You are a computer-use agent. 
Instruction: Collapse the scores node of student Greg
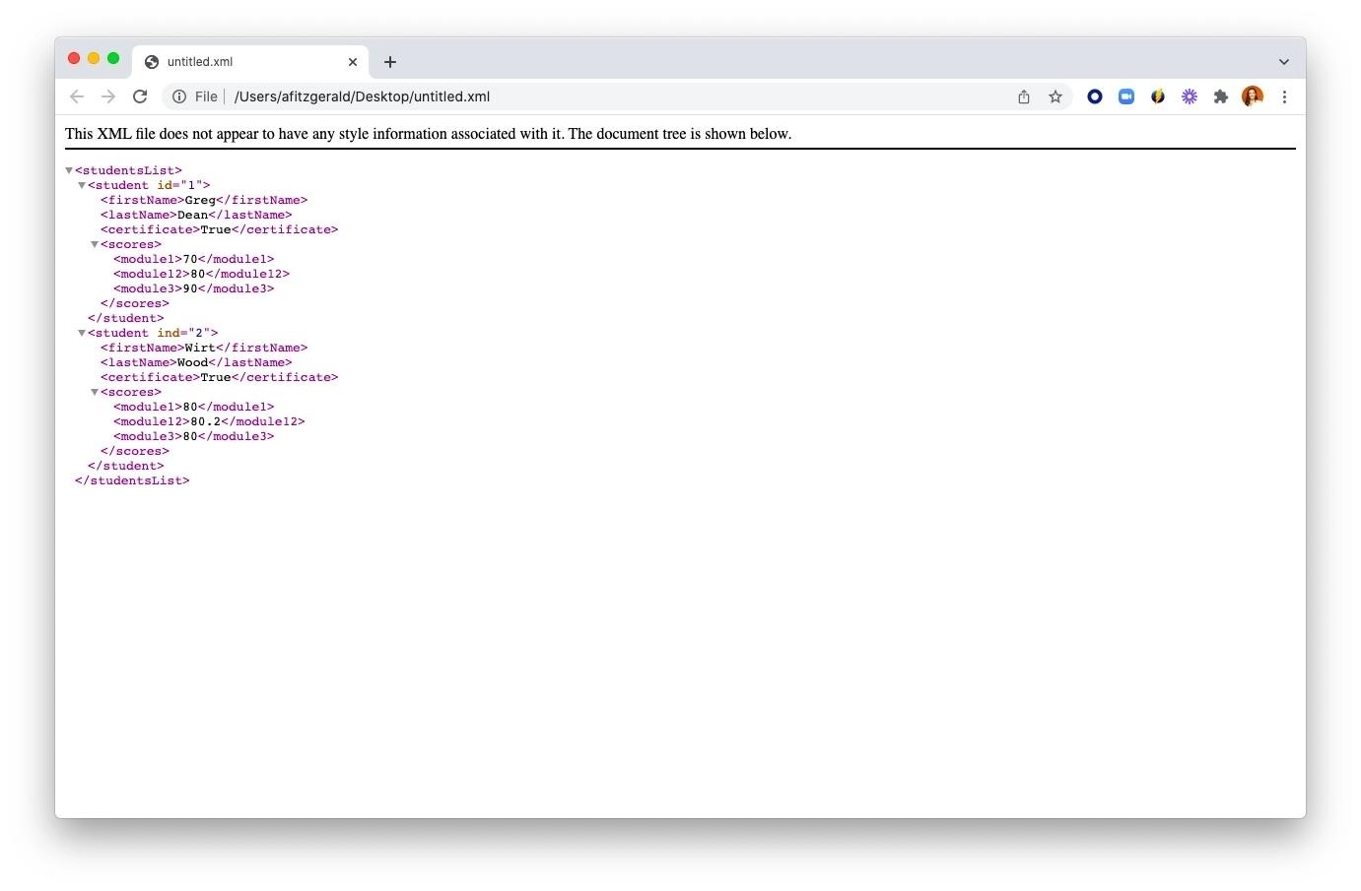point(95,244)
